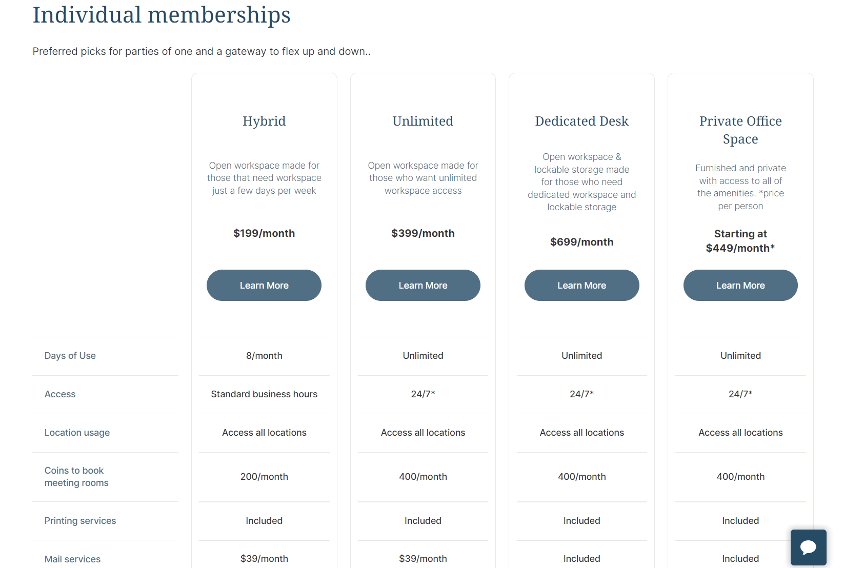
Task: Click the Access row label
Action: [x=60, y=394]
